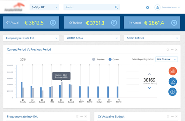Increase the current period value with up chevron
Viewport: 185px width, 121px height.
coord(149,74)
